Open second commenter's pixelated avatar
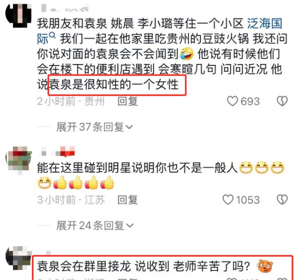Viewport: 294px width, 280px height. pyautogui.click(x=19, y=160)
